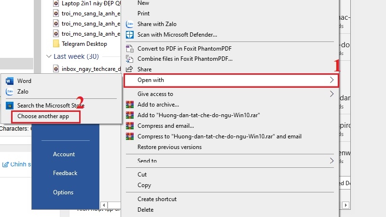Select Compress to rar and email

click(x=220, y=136)
